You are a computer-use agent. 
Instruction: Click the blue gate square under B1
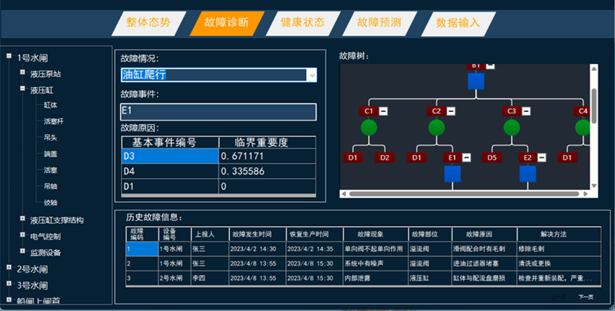tap(476, 81)
